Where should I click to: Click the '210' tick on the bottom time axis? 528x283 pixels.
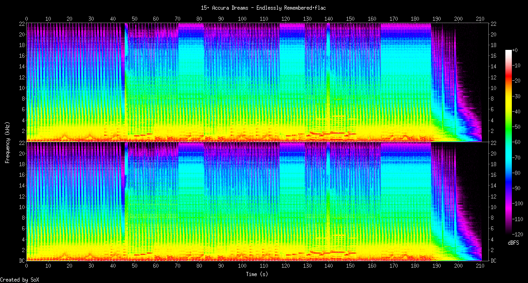click(x=480, y=266)
